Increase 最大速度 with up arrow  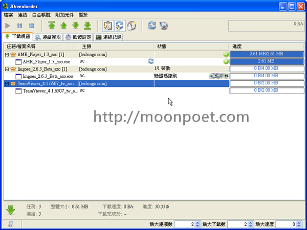click(299, 222)
